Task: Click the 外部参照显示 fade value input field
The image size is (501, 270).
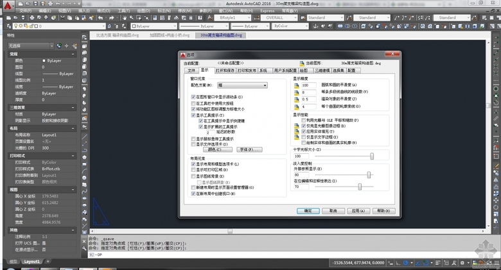Action: [x=301, y=174]
